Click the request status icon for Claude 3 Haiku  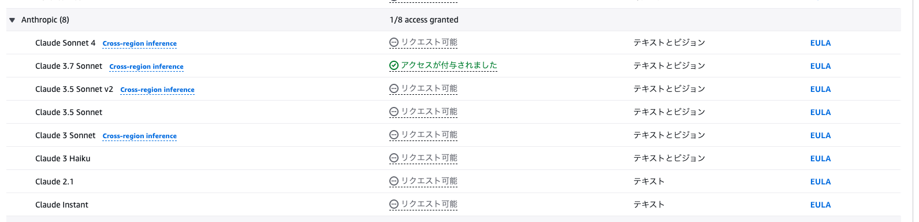pyautogui.click(x=394, y=158)
